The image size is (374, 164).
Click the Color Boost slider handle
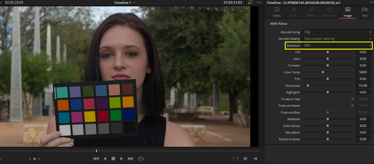click(328, 126)
